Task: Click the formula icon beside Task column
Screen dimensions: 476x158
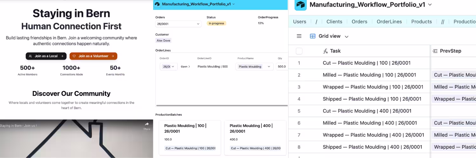Action: point(325,51)
